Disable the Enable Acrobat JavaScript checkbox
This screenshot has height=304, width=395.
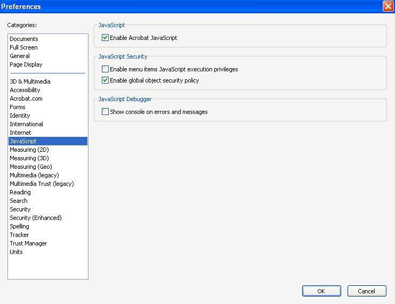(106, 38)
